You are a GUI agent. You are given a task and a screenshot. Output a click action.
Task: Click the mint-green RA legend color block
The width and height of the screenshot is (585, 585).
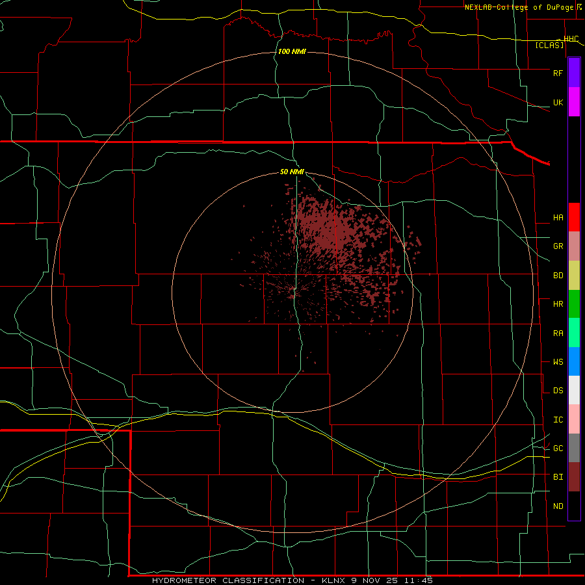point(574,333)
